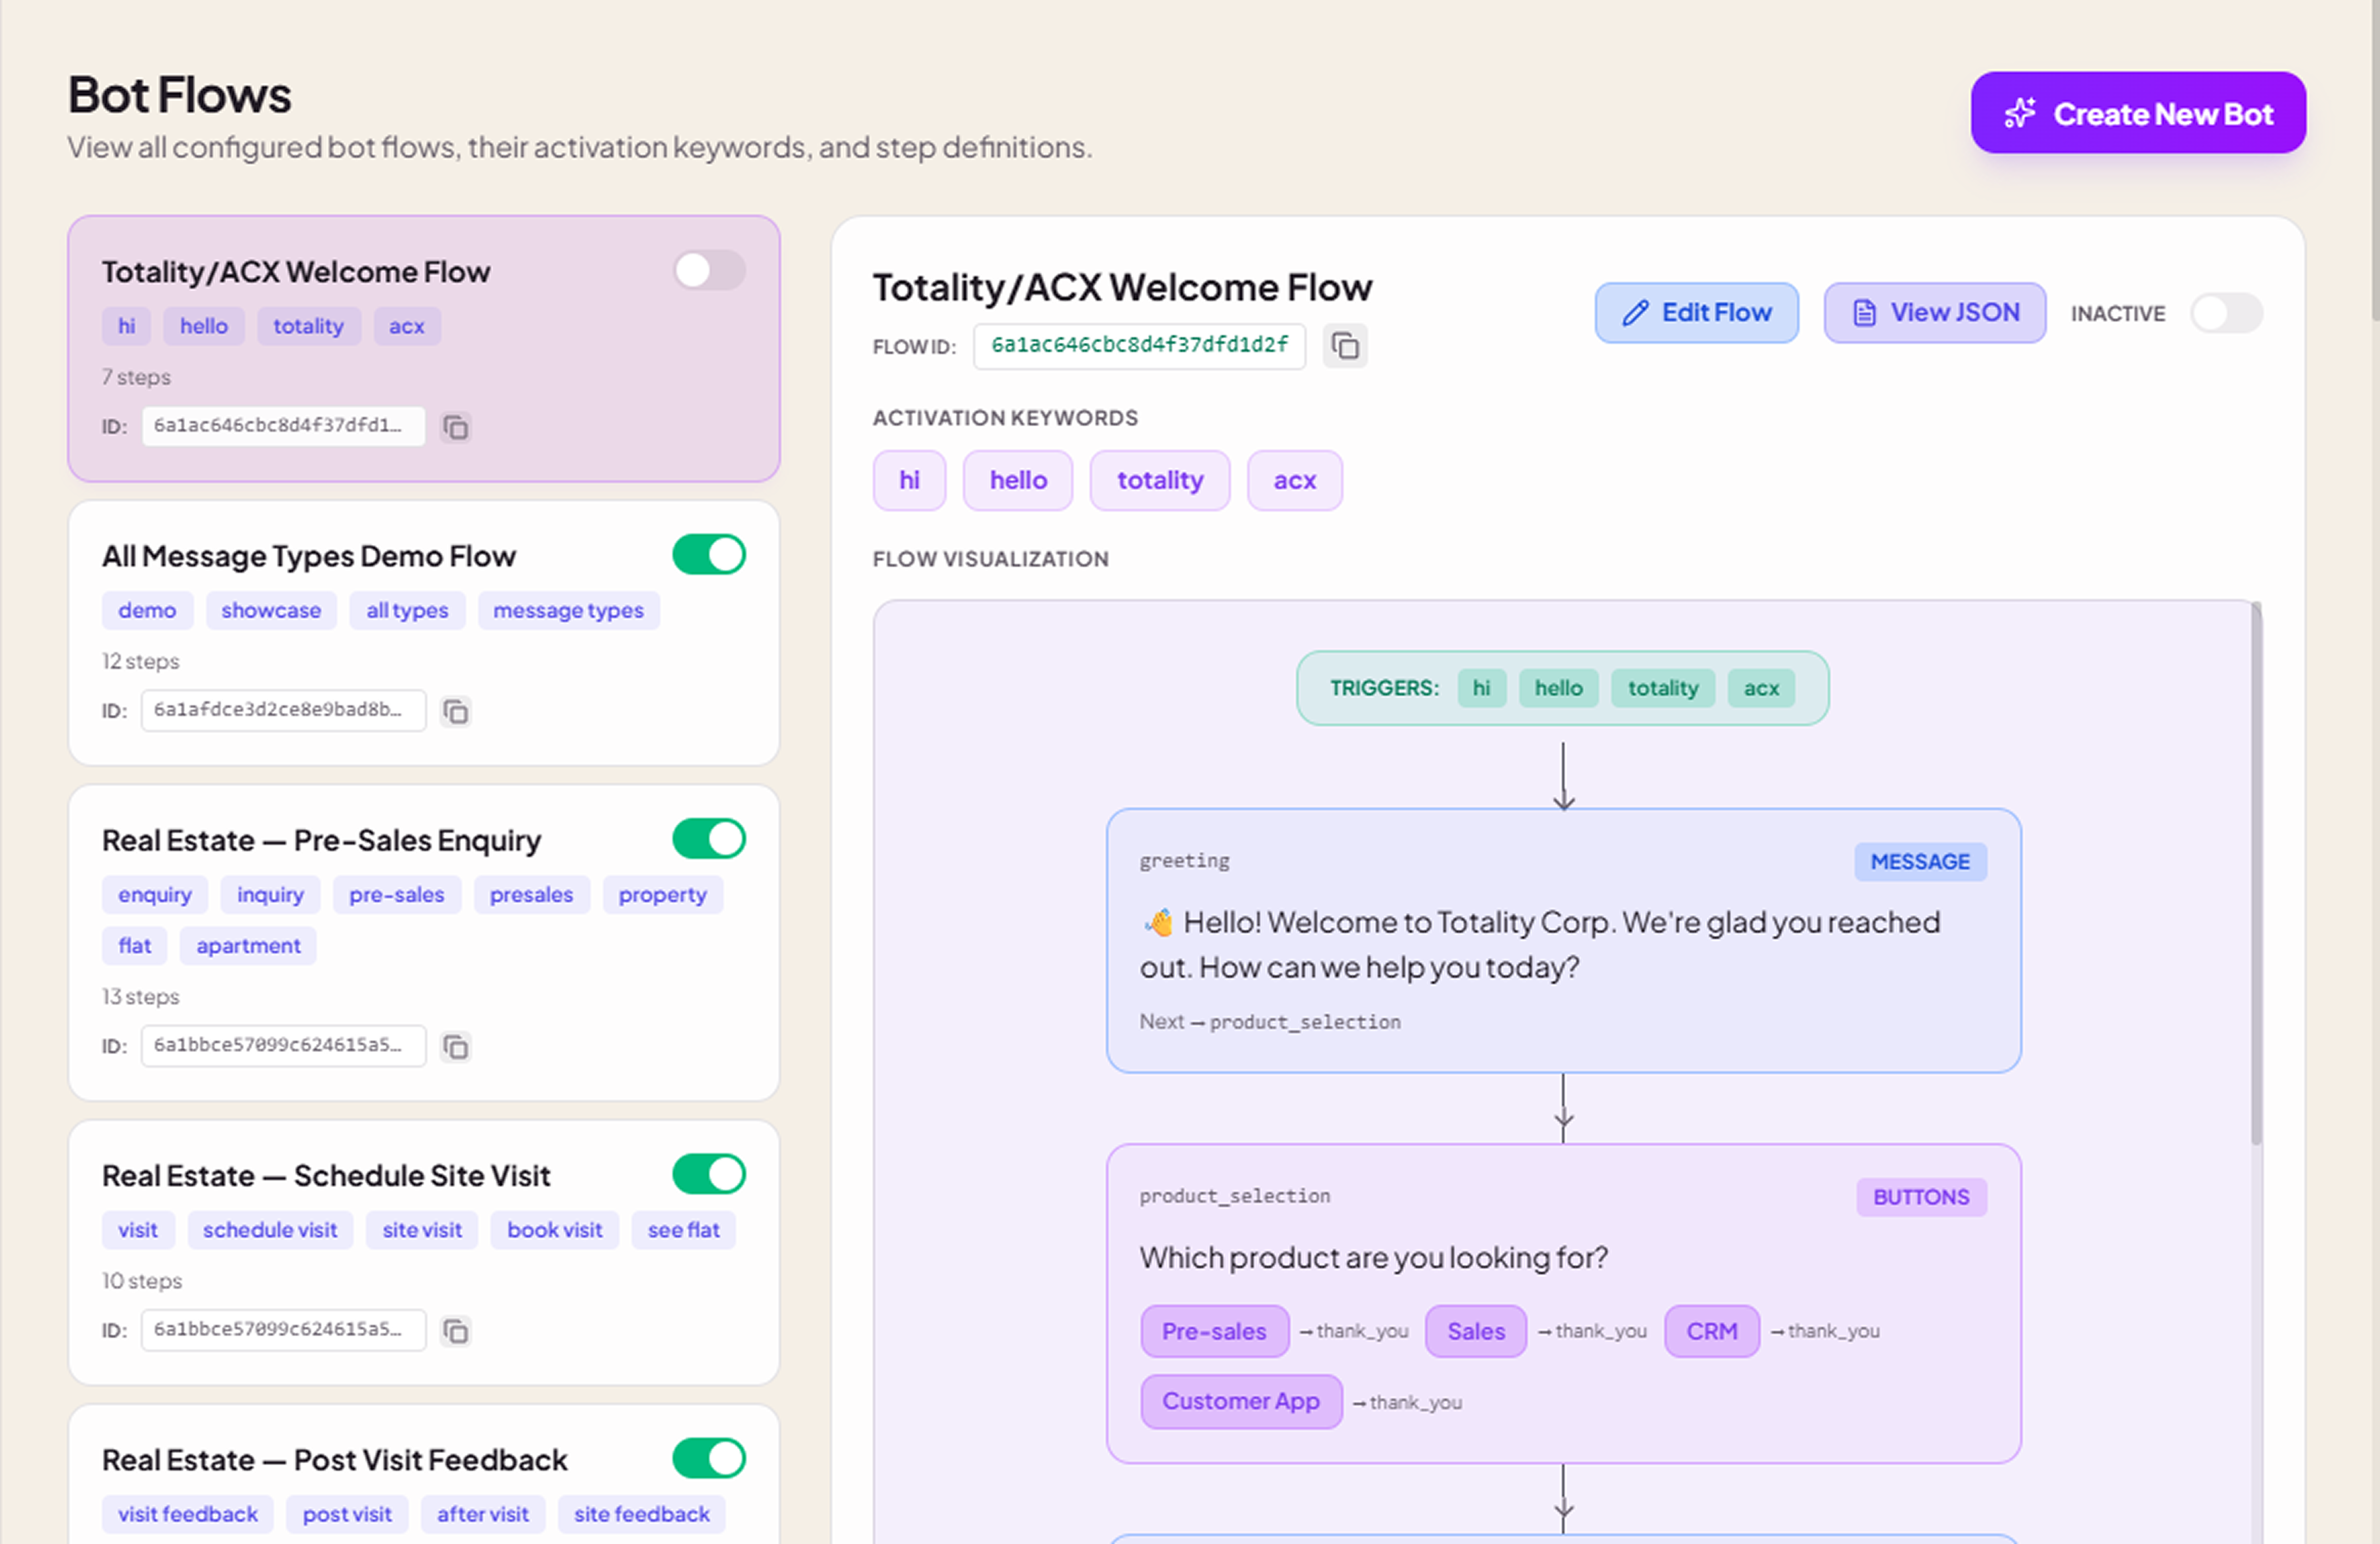Click BUTTONS badge on product_selection step

point(1921,1197)
